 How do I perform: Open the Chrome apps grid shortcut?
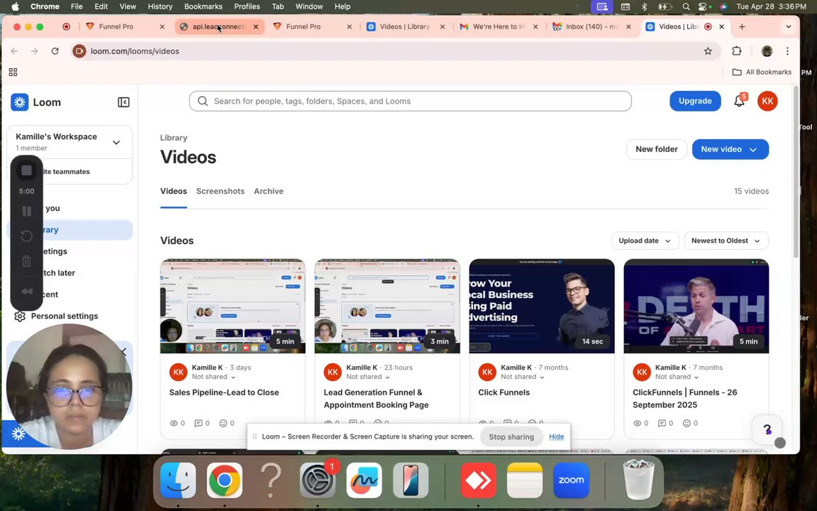click(x=13, y=72)
